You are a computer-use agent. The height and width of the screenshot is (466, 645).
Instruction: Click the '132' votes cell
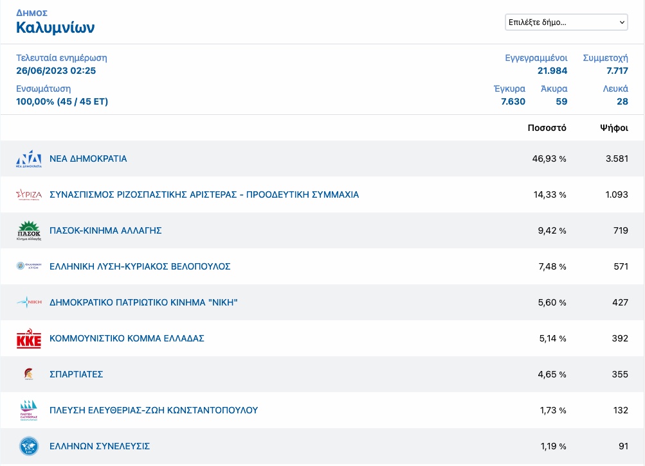click(x=621, y=410)
